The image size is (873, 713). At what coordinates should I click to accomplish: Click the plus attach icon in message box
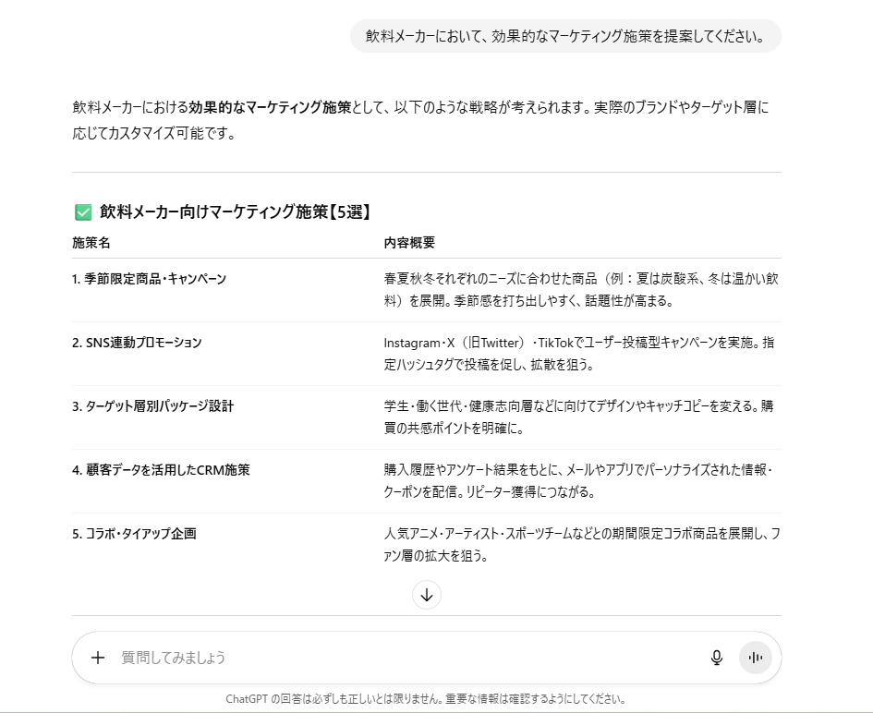98,658
